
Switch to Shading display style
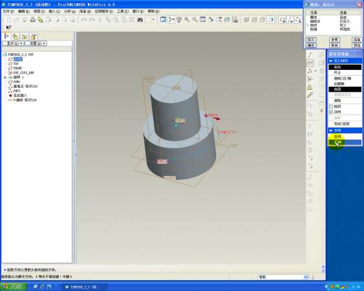coord(271,20)
